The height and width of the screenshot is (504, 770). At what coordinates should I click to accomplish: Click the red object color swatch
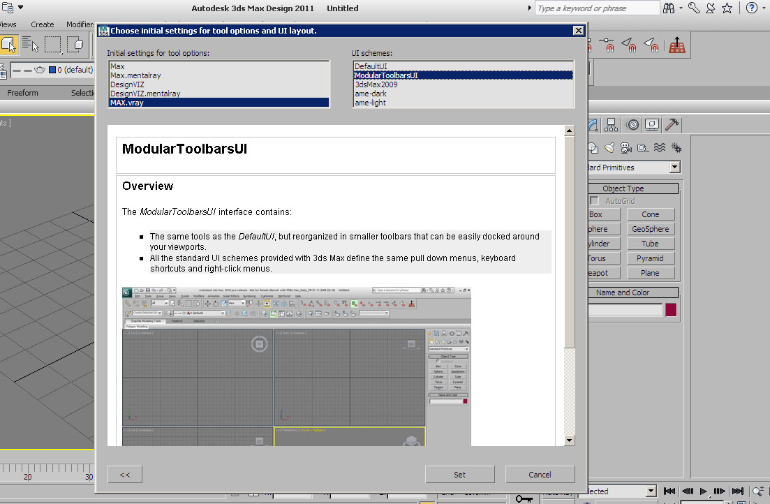point(671,309)
